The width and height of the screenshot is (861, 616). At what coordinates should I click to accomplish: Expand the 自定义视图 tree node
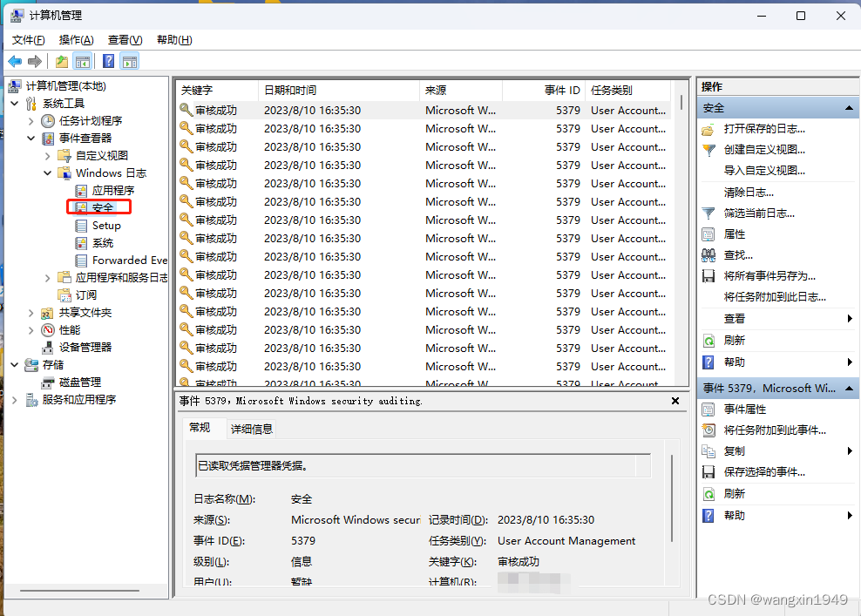pos(48,155)
